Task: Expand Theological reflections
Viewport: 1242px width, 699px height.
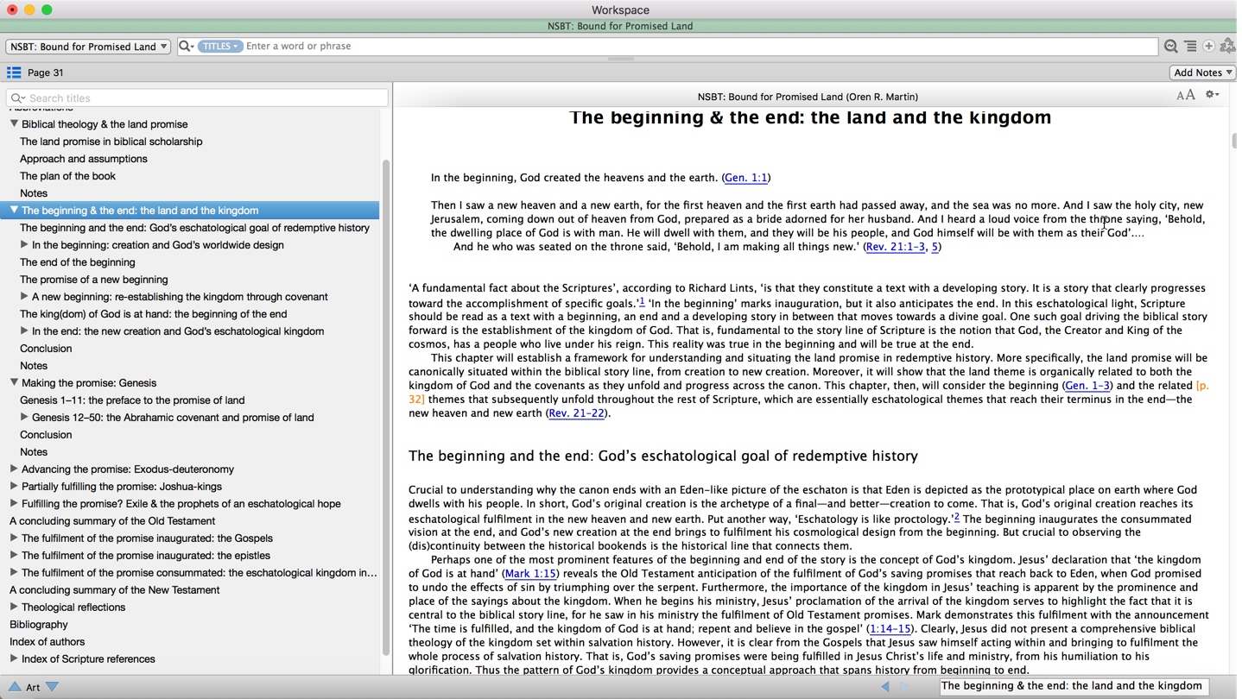Action: [14, 608]
